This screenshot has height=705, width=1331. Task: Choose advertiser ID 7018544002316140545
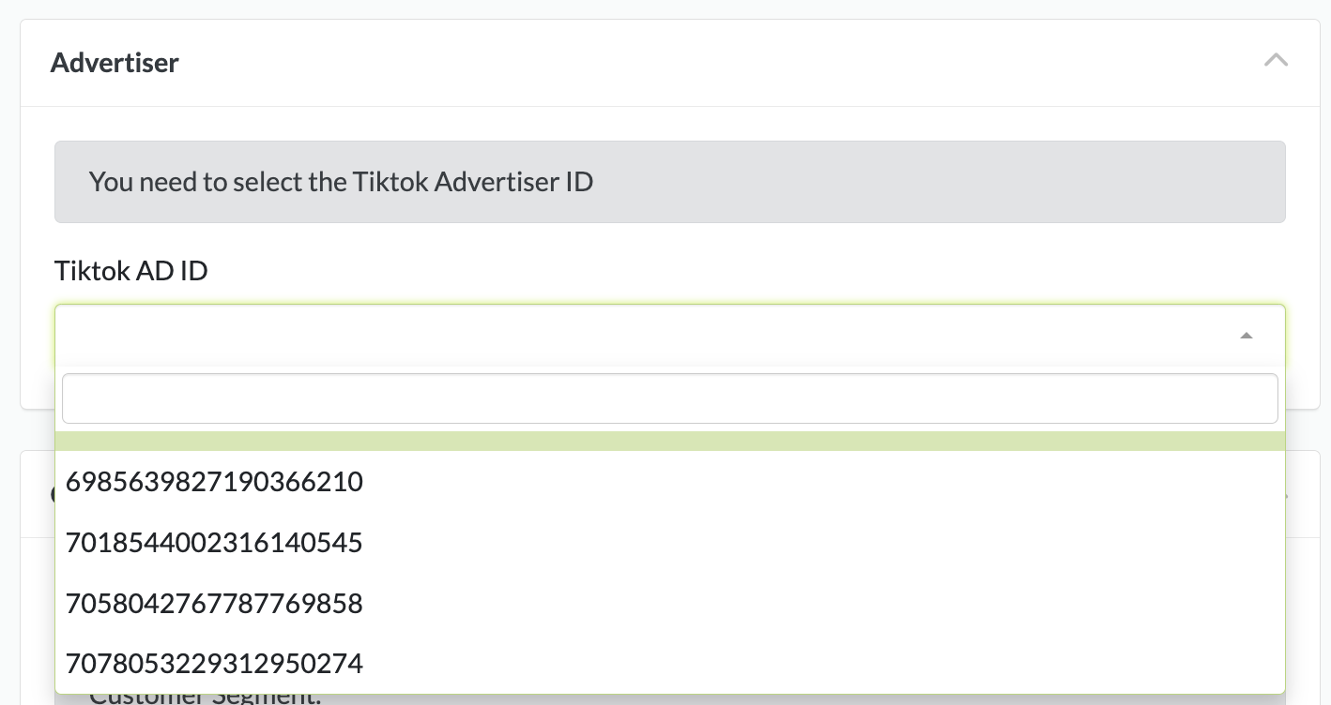point(214,543)
